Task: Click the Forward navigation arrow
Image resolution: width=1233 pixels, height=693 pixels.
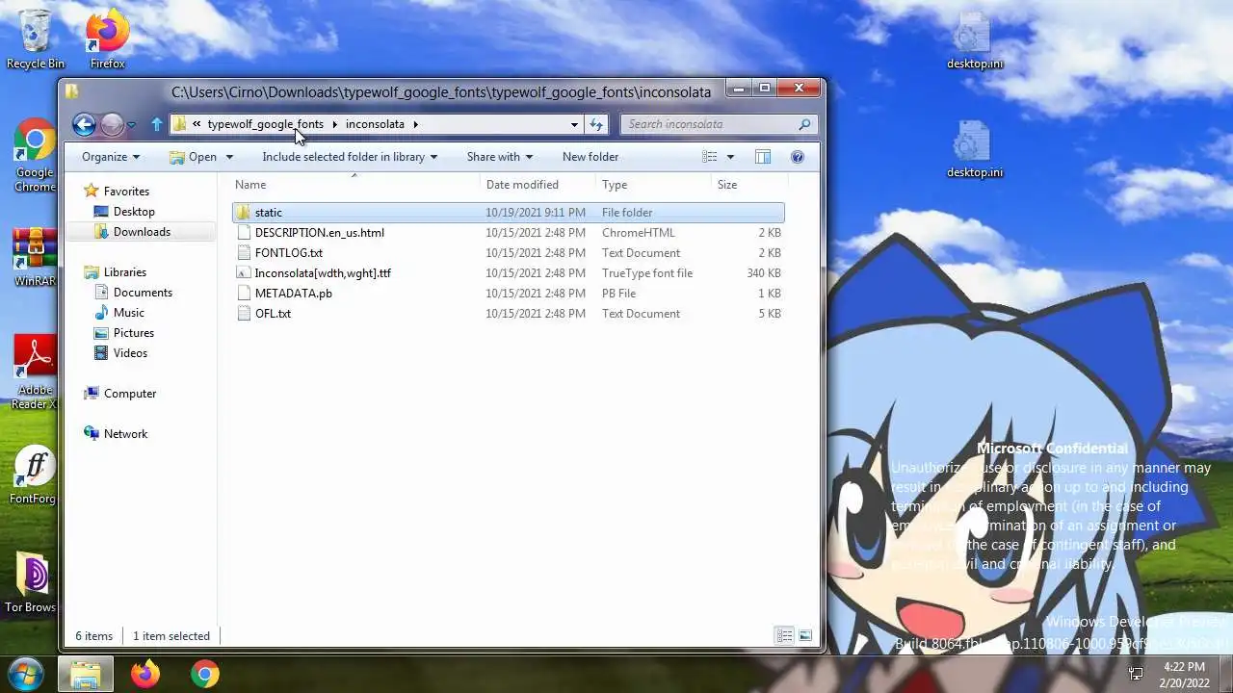Action: click(x=112, y=124)
